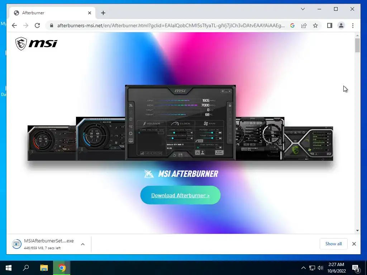Click Download Afterburner button

180,195
